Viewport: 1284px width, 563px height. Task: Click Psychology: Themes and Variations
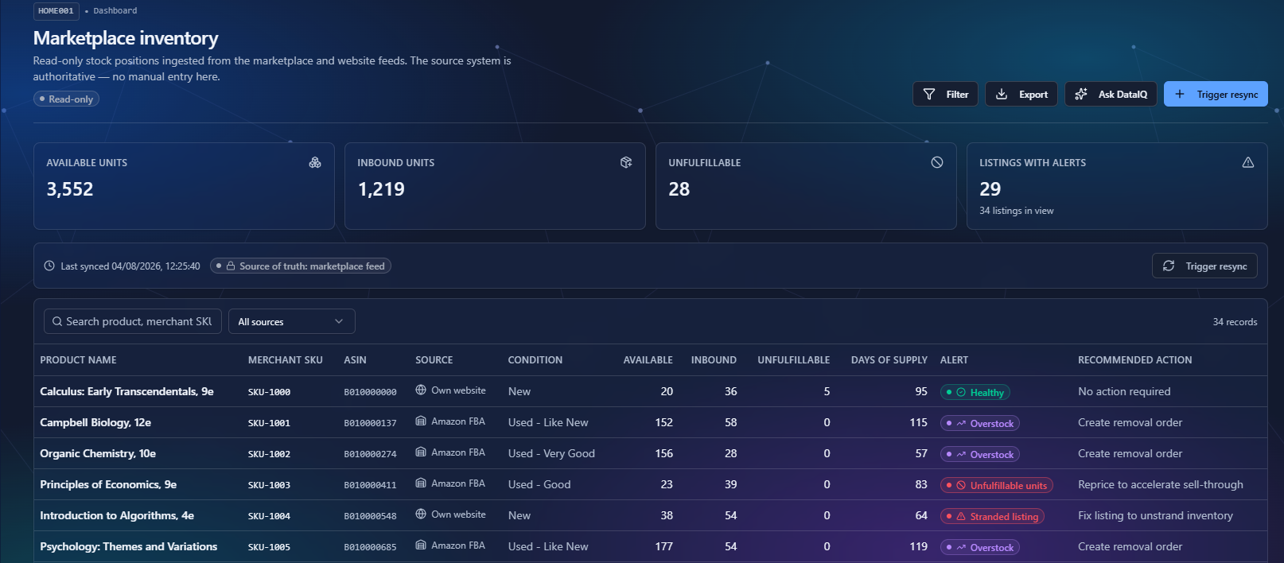[128, 546]
